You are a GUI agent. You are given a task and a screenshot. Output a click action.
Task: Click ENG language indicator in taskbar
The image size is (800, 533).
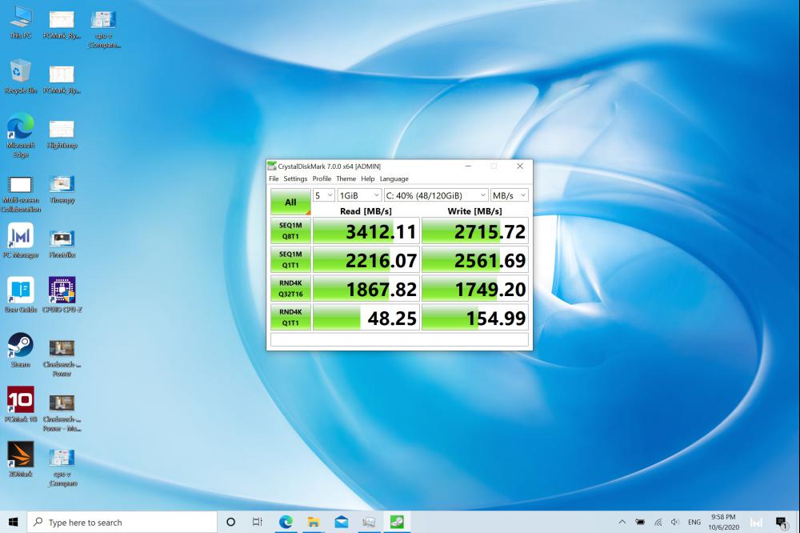(x=694, y=522)
